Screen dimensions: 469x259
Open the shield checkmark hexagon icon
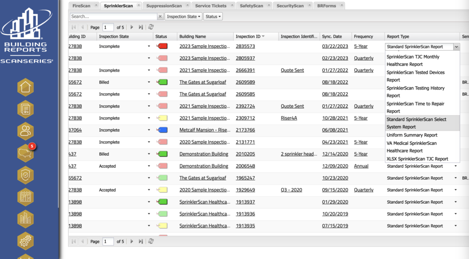pyautogui.click(x=26, y=175)
